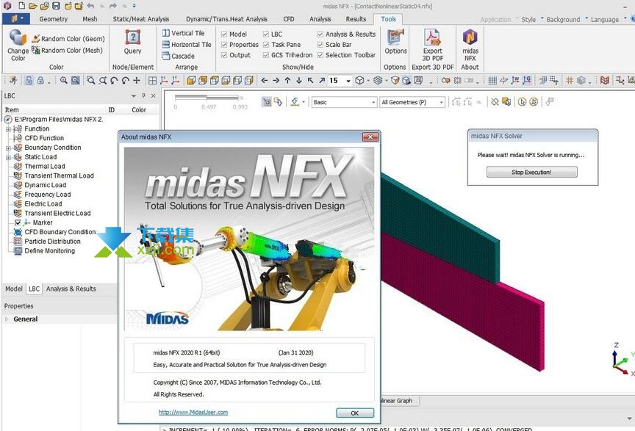Open the Static/Heat Analysis ribbon tab
Viewport: 635px width, 431px height.
[x=141, y=19]
